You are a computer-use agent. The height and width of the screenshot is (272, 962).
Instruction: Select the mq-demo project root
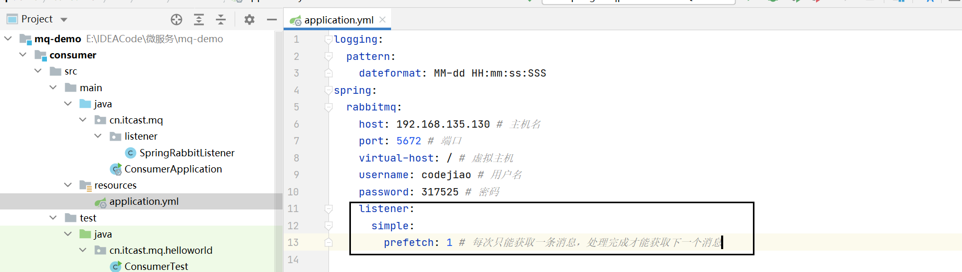pos(58,39)
